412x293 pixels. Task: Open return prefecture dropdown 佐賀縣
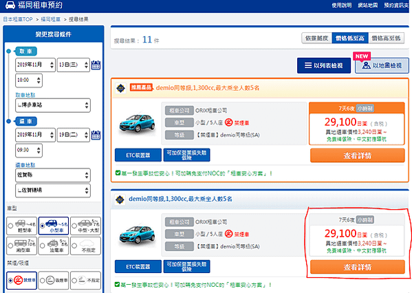coord(53,175)
